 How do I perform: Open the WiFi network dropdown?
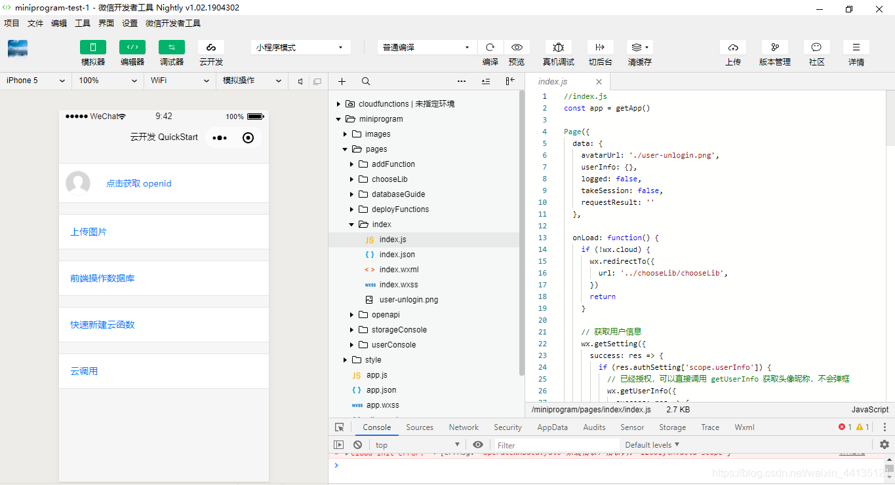tap(180, 81)
